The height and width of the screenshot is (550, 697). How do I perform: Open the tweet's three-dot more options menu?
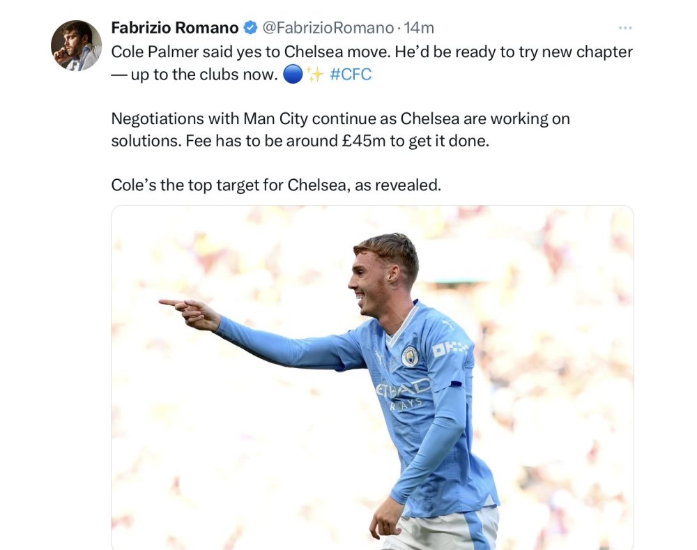(x=625, y=28)
